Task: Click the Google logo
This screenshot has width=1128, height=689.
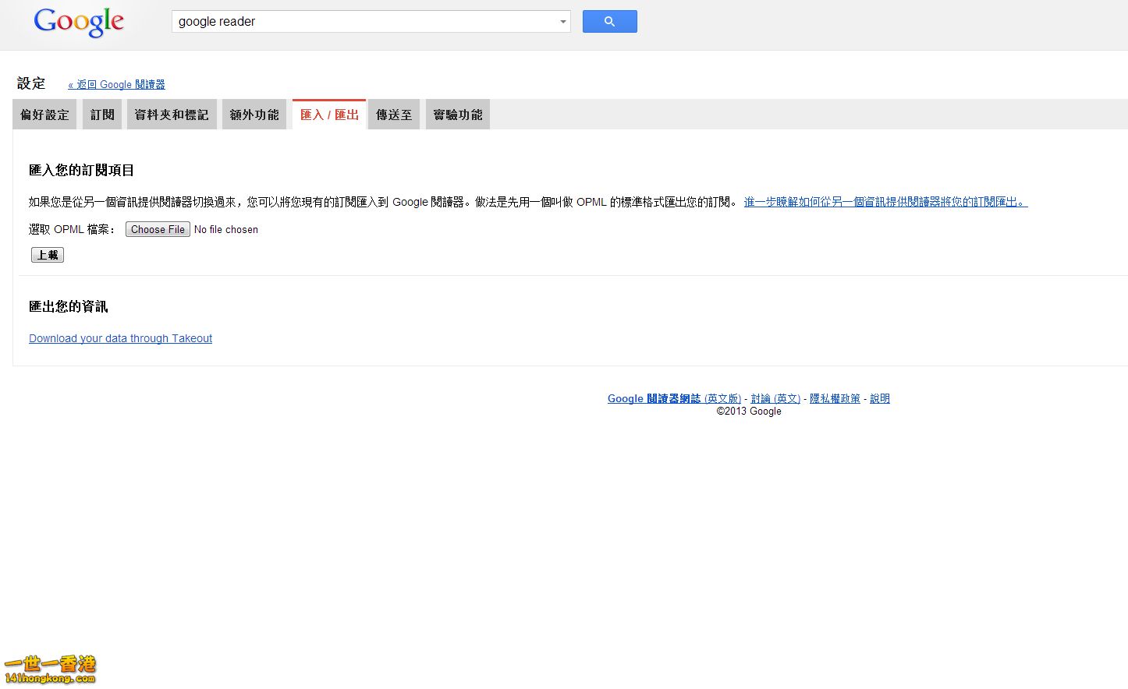Action: 79,22
